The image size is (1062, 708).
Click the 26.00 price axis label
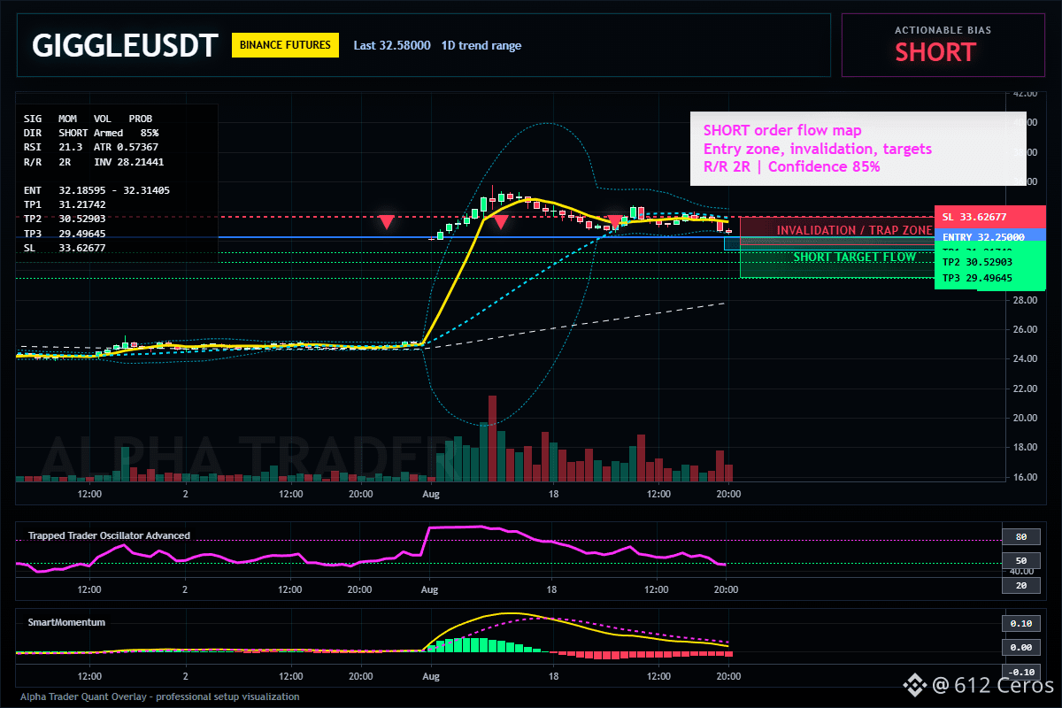click(x=1025, y=329)
